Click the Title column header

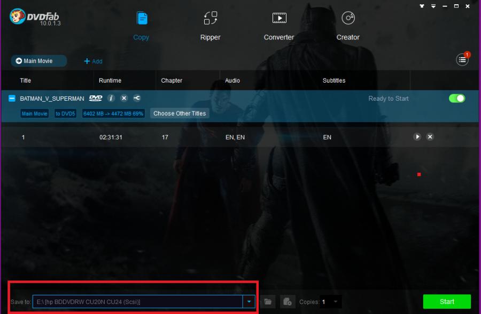26,80
